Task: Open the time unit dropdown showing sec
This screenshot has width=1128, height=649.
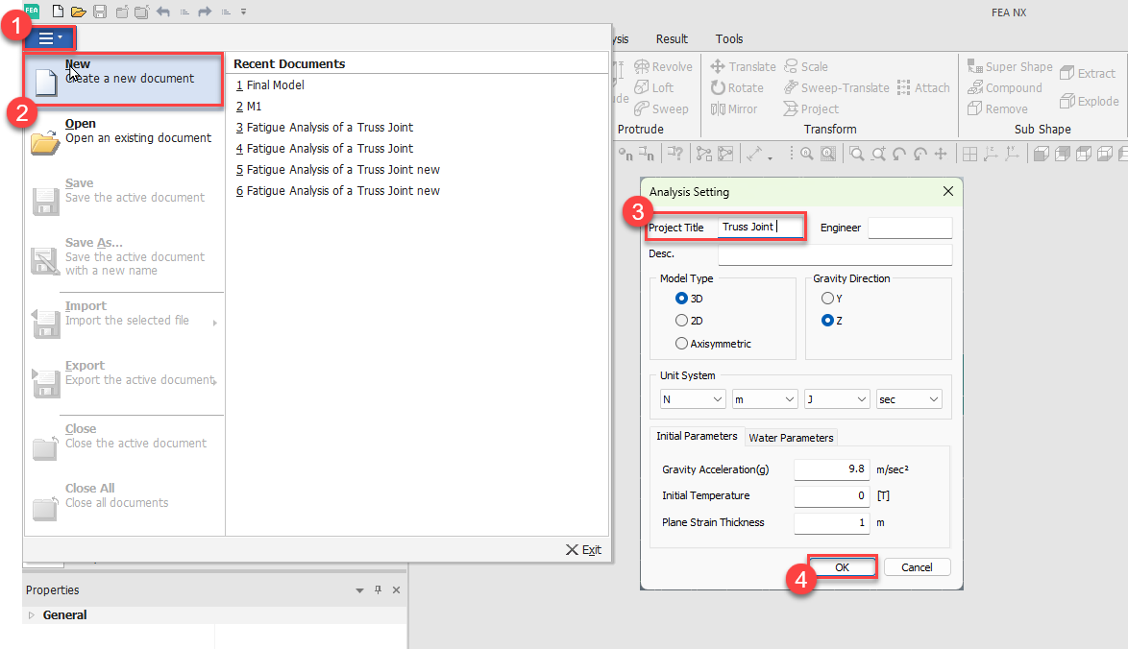Action: [909, 399]
